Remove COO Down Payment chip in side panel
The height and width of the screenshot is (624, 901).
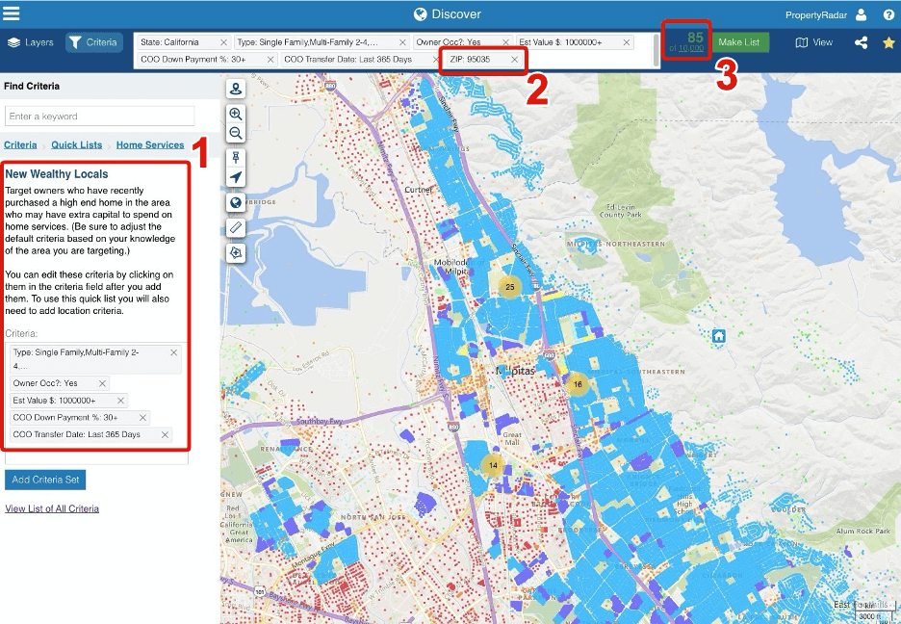142,418
